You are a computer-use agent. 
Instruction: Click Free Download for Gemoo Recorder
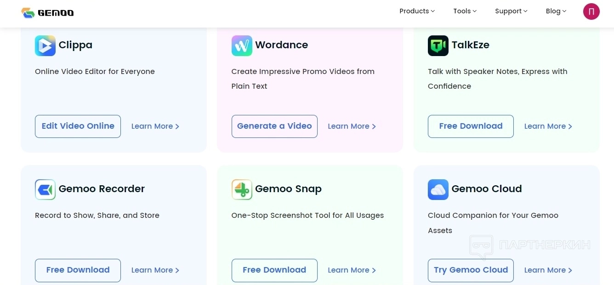(x=78, y=270)
